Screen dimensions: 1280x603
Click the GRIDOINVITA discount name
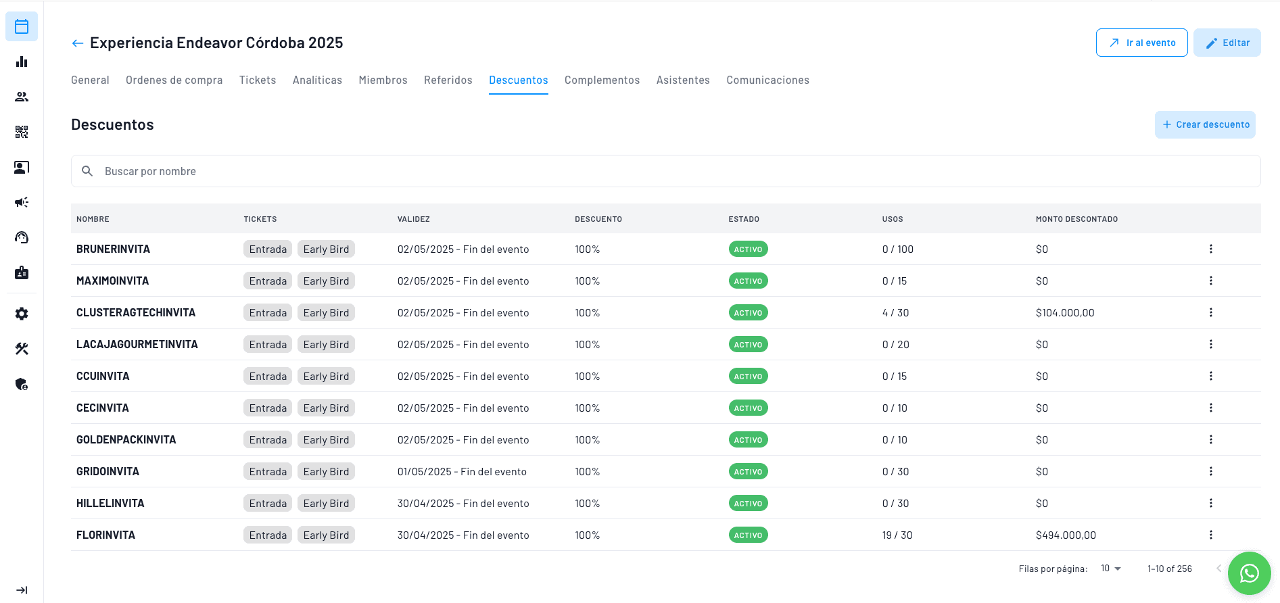(x=108, y=471)
